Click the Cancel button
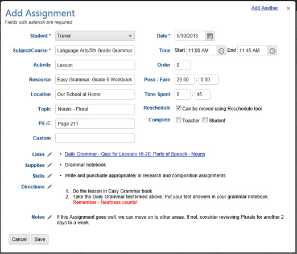This screenshot has width=297, height=254. point(19,239)
